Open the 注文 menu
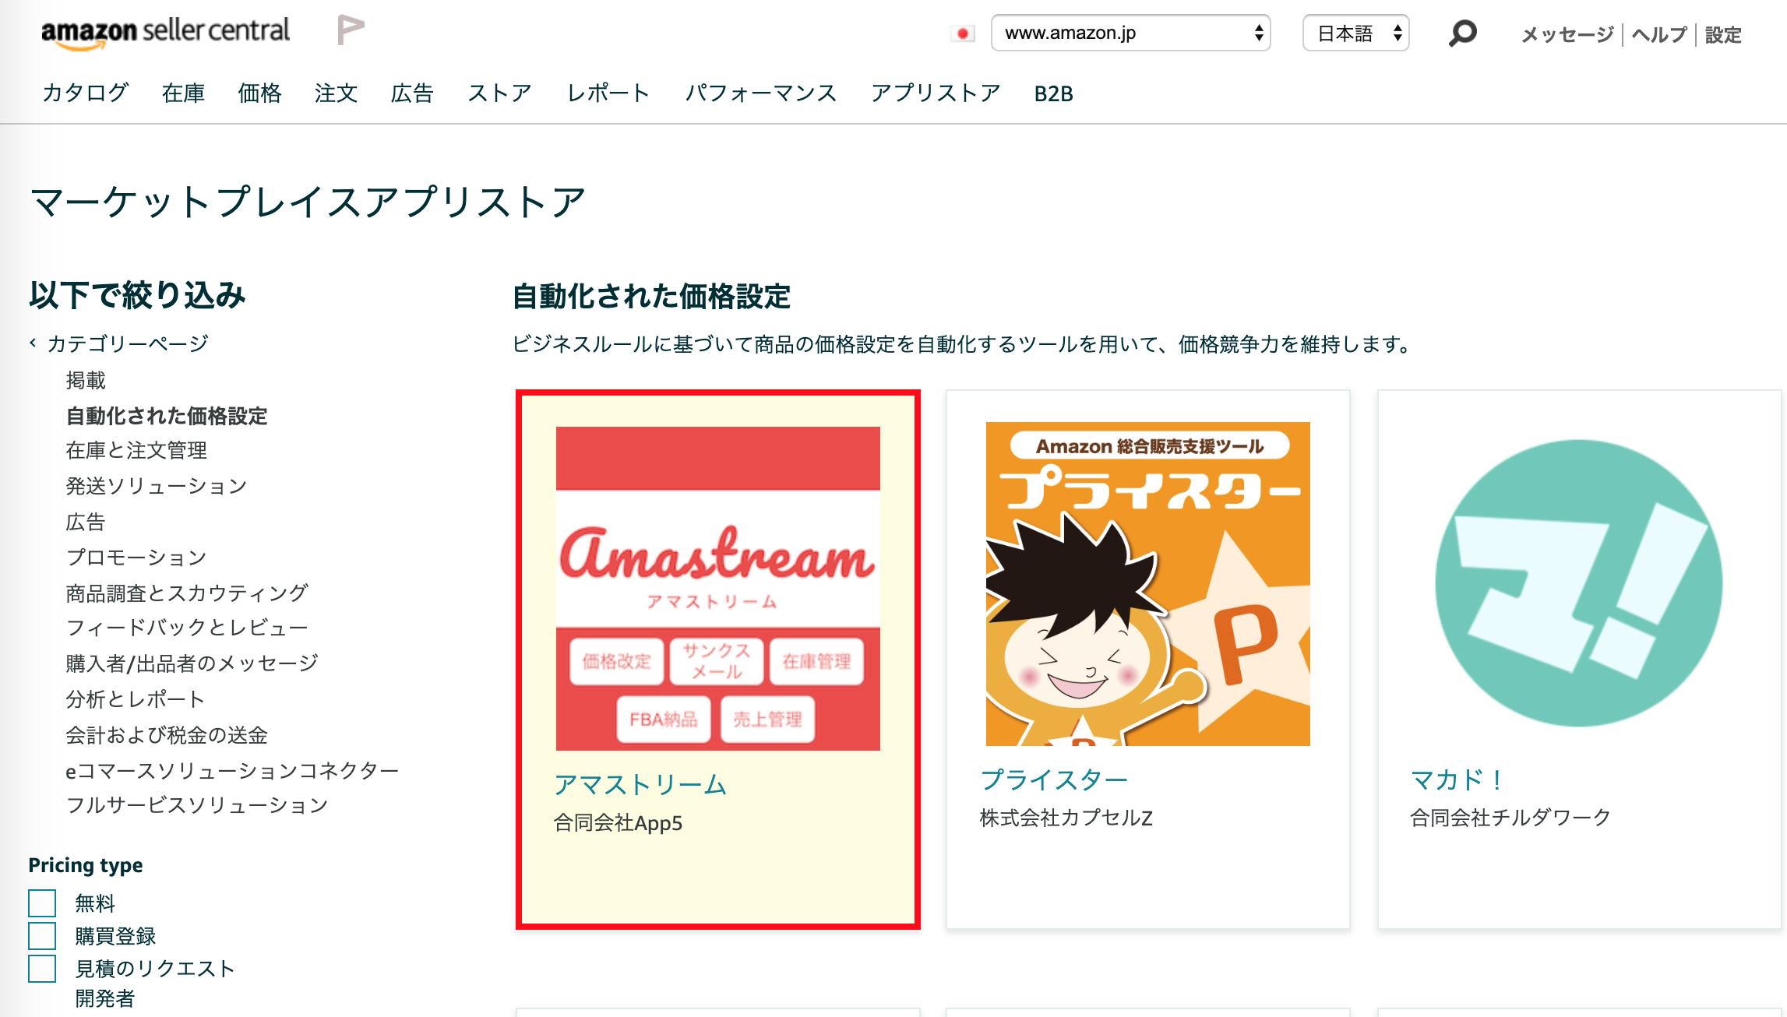1787x1017 pixels. tap(336, 93)
